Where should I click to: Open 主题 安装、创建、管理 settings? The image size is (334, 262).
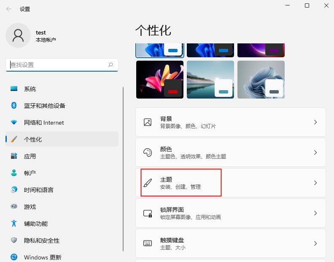point(231,183)
